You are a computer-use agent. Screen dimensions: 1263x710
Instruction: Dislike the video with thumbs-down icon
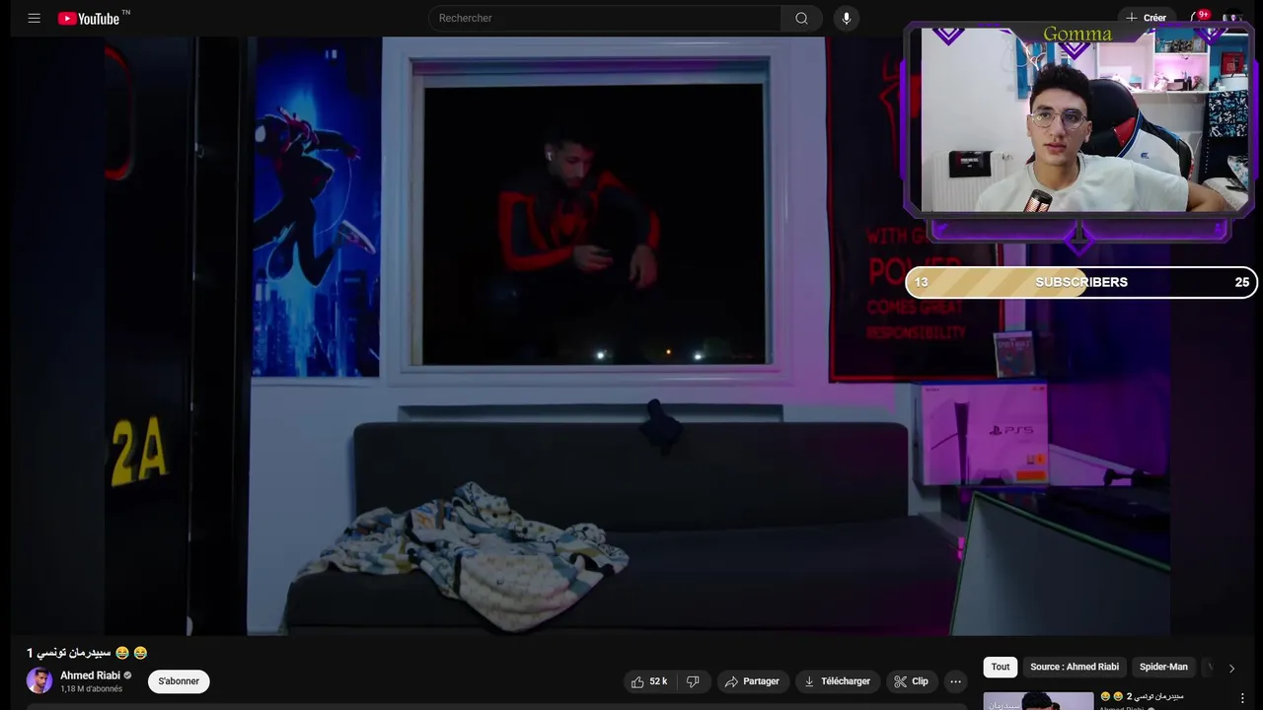coord(693,681)
